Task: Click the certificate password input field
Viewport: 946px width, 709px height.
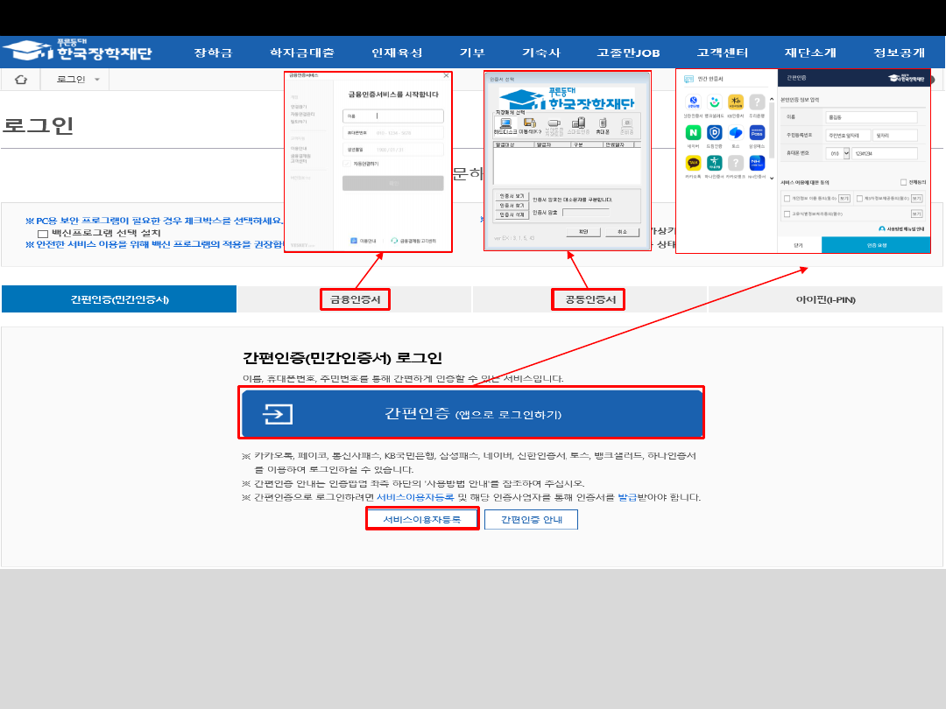Action: pyautogui.click(x=586, y=212)
